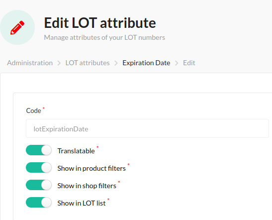The width and height of the screenshot is (272, 220).
Task: Click the Edit breadcrumb item
Action: (189, 63)
